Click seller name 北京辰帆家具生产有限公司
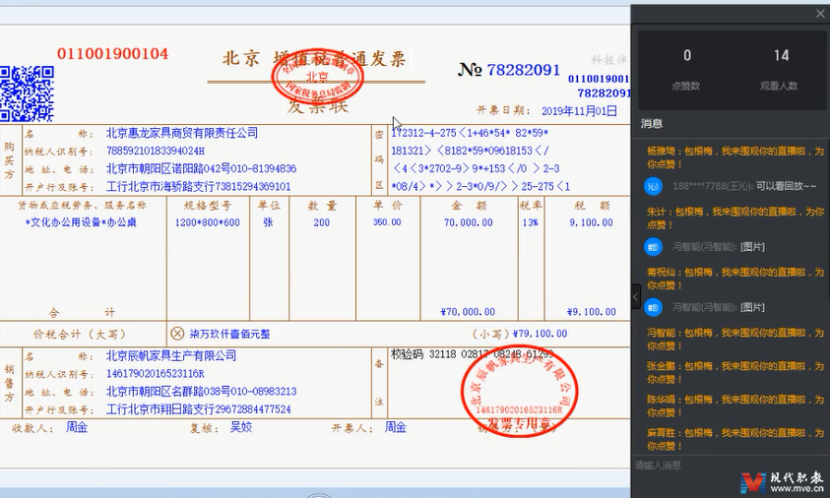This screenshot has width=830, height=498. (171, 355)
